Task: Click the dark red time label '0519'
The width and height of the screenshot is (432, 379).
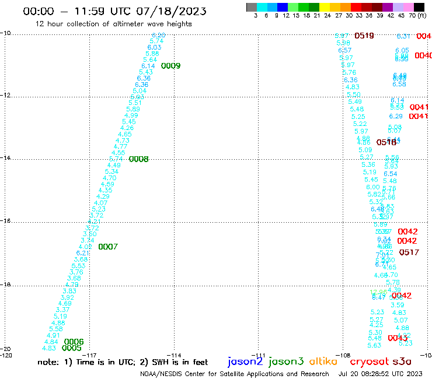Action: click(364, 36)
